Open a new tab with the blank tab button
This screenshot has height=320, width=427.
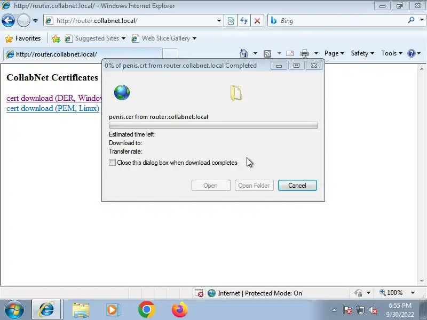(x=170, y=54)
